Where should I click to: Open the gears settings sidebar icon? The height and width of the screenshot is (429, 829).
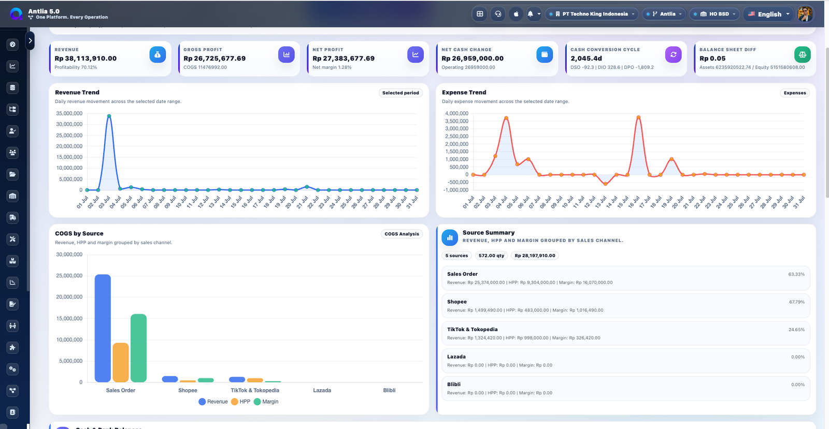pyautogui.click(x=12, y=369)
